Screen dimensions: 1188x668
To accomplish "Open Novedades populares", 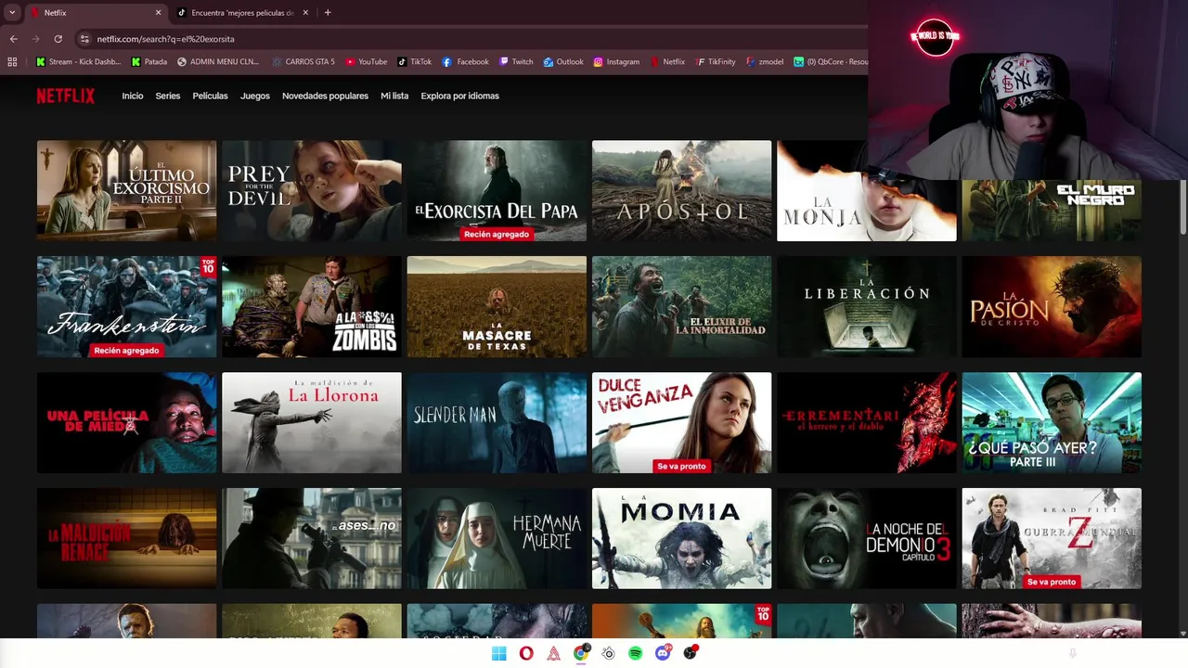I will coord(325,96).
